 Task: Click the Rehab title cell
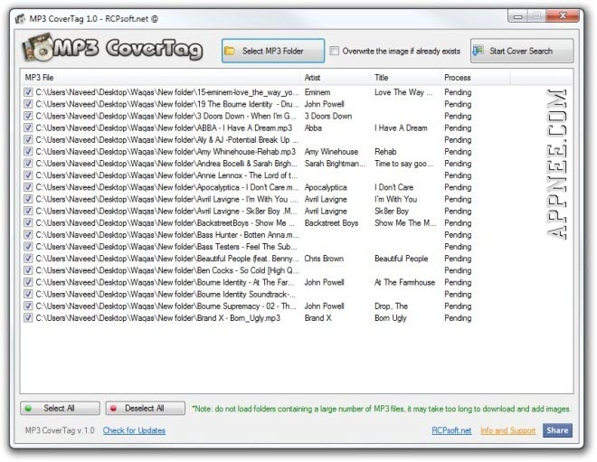tap(385, 152)
